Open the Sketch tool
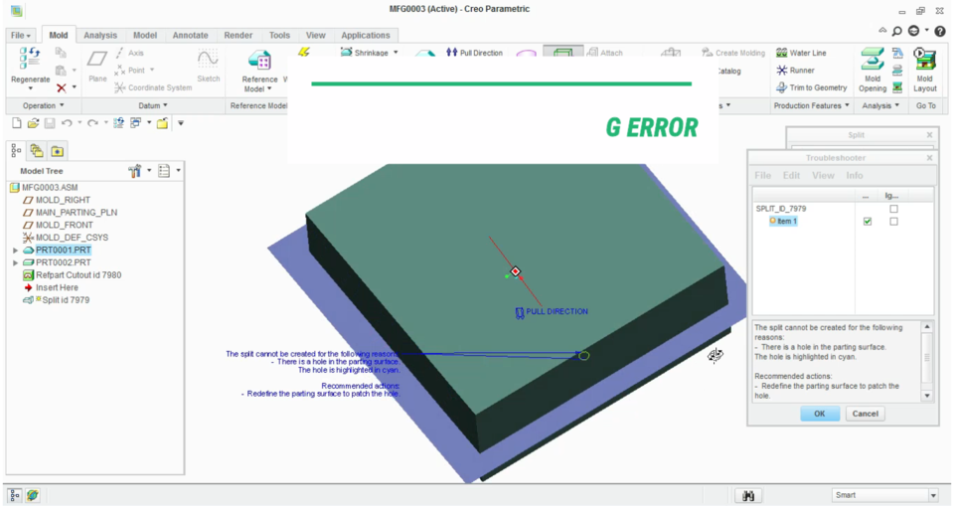The height and width of the screenshot is (506, 954). point(208,66)
